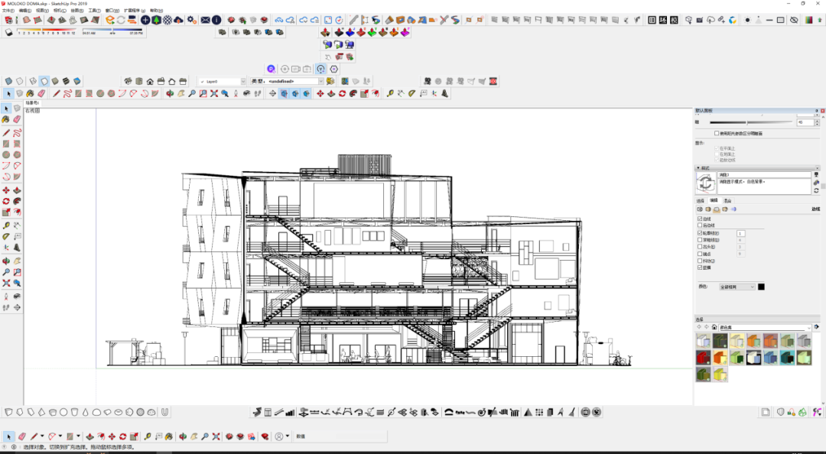The image size is (826, 454).
Task: Open the materials library dropdown list
Action: pyautogui.click(x=765, y=328)
